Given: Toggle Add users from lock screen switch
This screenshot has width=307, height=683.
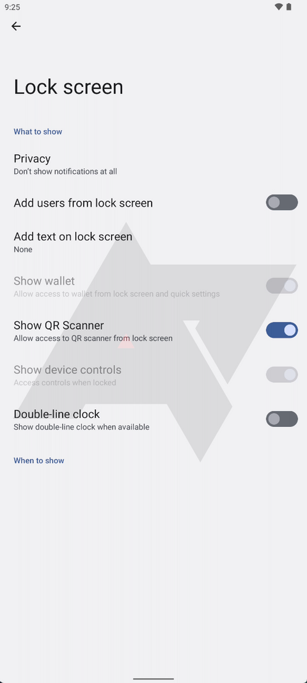Looking at the screenshot, I should (x=282, y=202).
